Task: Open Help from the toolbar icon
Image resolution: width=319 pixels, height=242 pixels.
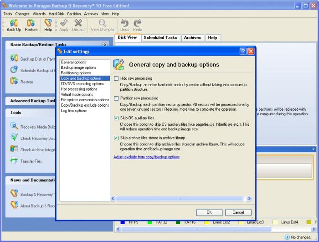Action: (48, 23)
